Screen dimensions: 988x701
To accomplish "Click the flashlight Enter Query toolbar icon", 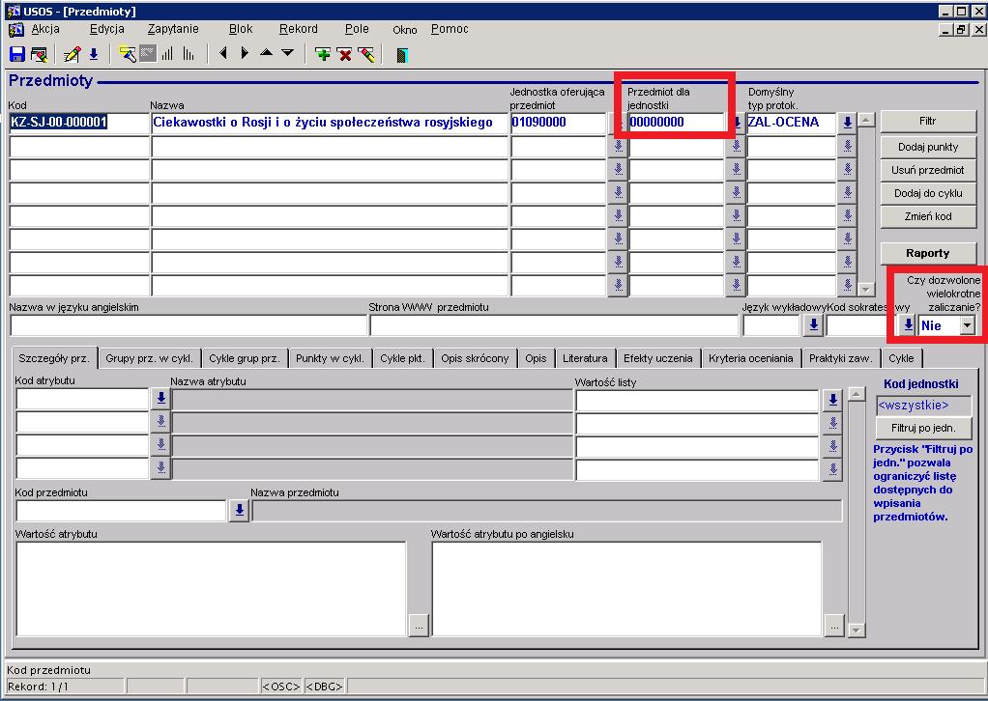I will coord(128,55).
